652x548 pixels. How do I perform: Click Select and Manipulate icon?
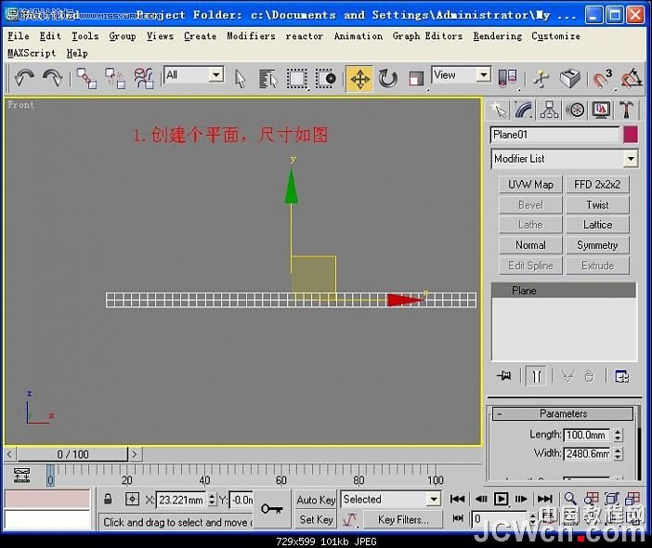coord(541,78)
